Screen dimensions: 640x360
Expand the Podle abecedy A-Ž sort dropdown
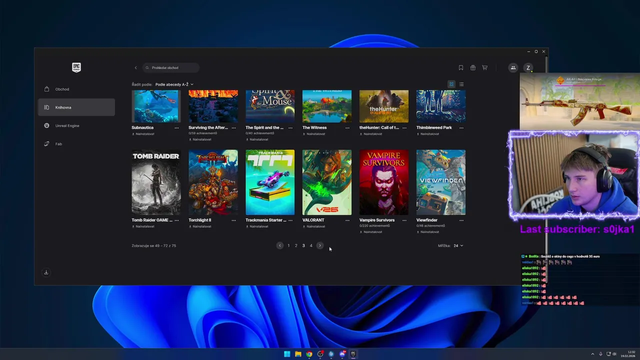(174, 84)
